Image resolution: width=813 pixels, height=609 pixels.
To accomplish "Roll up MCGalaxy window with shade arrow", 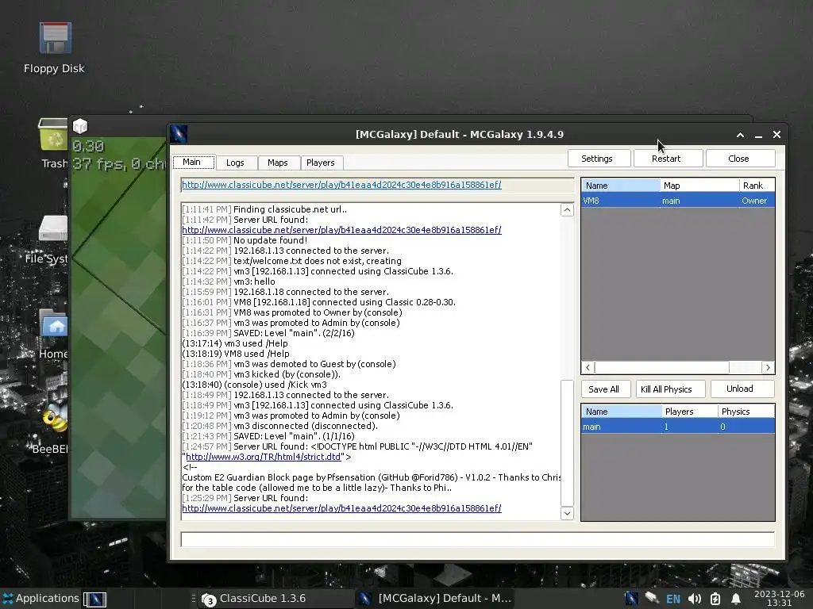I will click(x=741, y=135).
